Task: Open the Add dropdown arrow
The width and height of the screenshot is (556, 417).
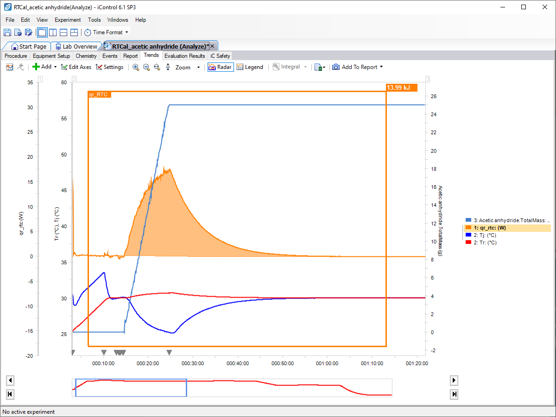Action: coord(55,67)
